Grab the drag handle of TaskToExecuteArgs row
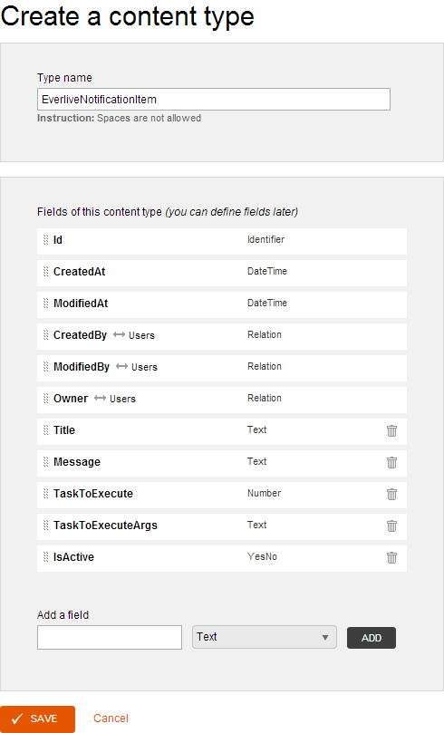444x733 pixels. 46,526
